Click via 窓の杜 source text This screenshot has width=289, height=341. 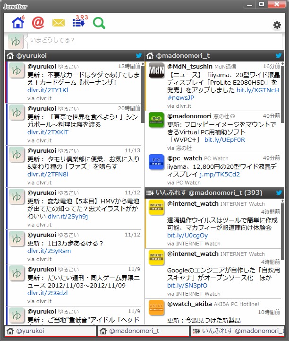click(179, 148)
